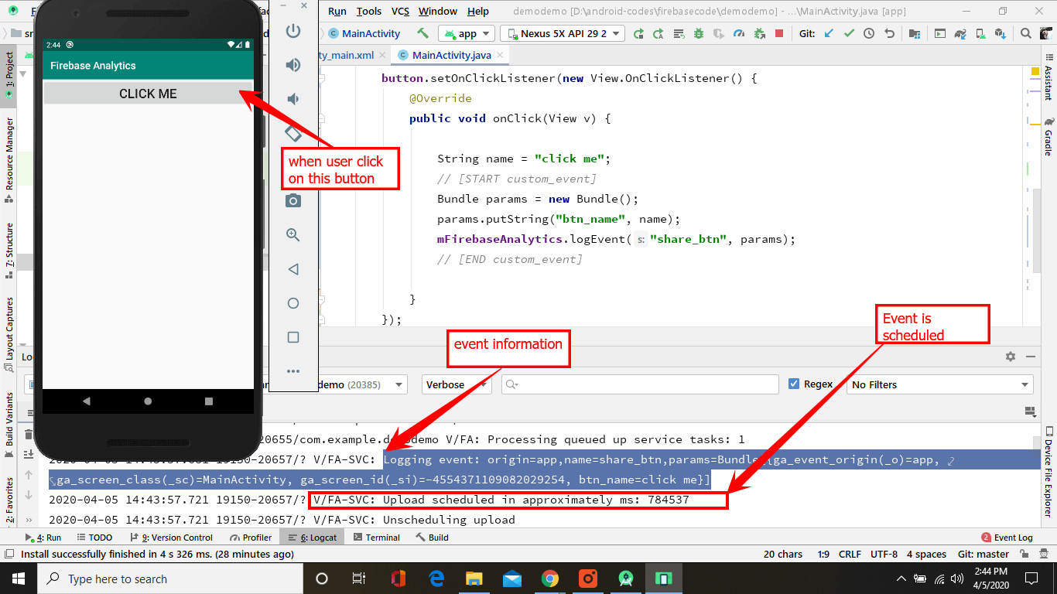Open the emulator extended controls (three dots)

293,371
